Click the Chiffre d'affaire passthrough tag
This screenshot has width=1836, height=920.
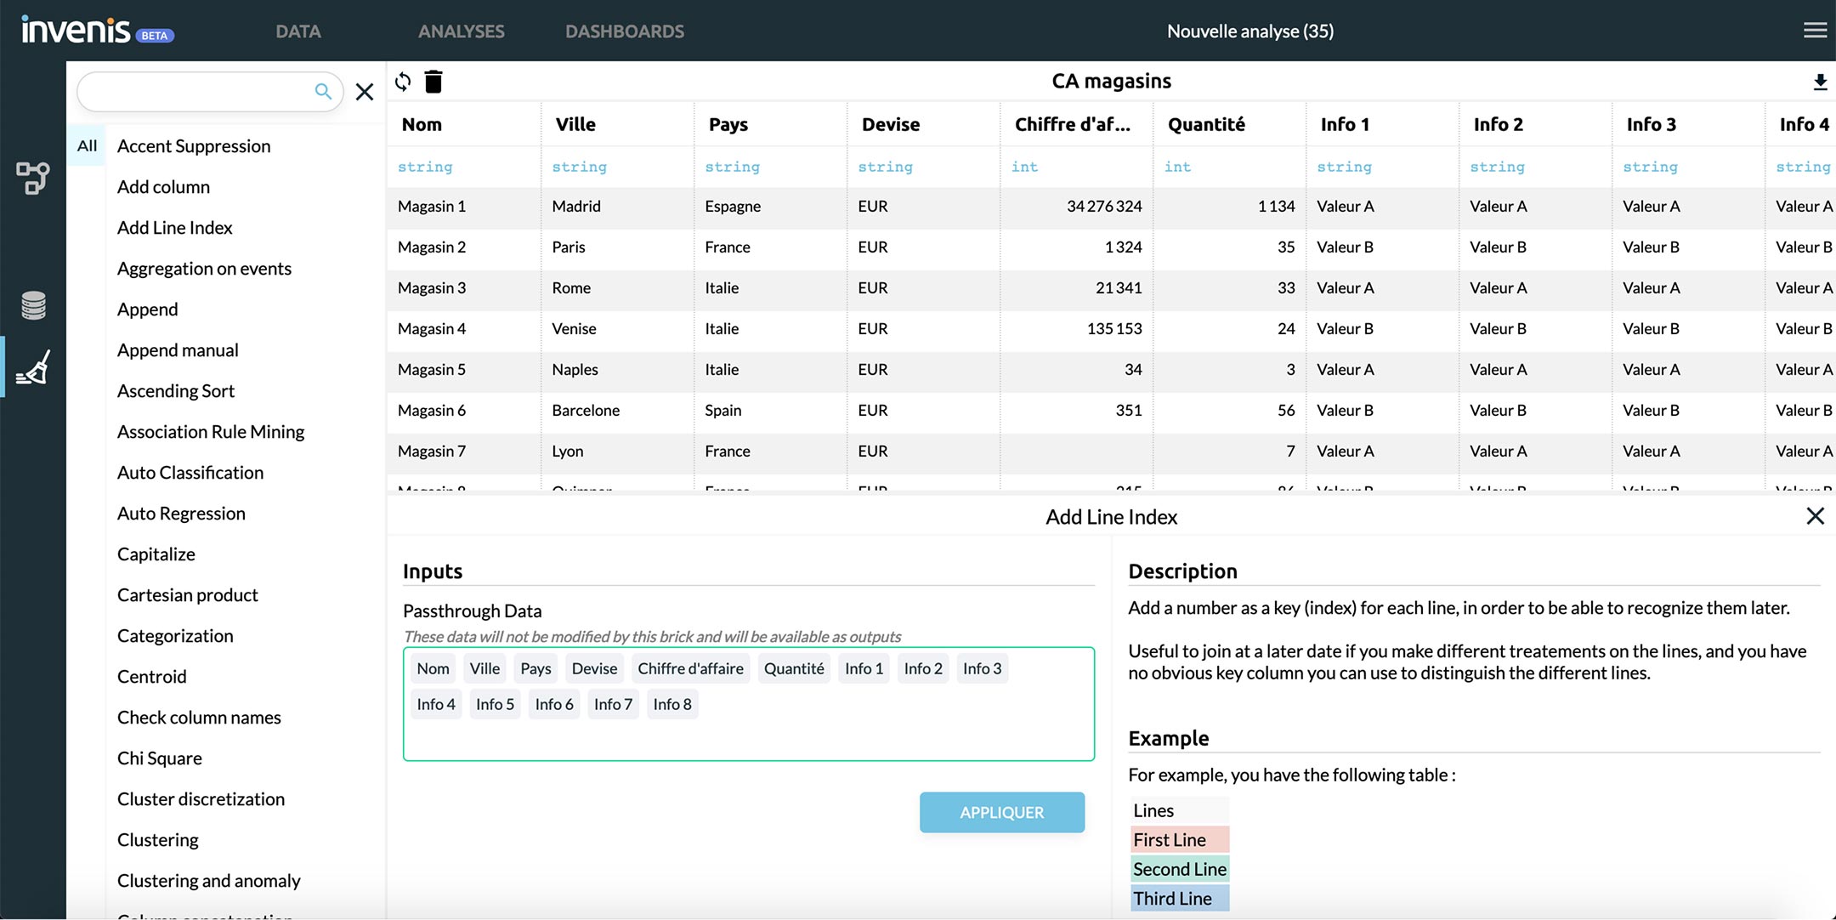click(x=690, y=668)
